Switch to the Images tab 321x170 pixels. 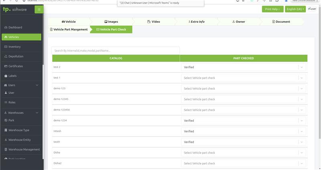pyautogui.click(x=111, y=22)
